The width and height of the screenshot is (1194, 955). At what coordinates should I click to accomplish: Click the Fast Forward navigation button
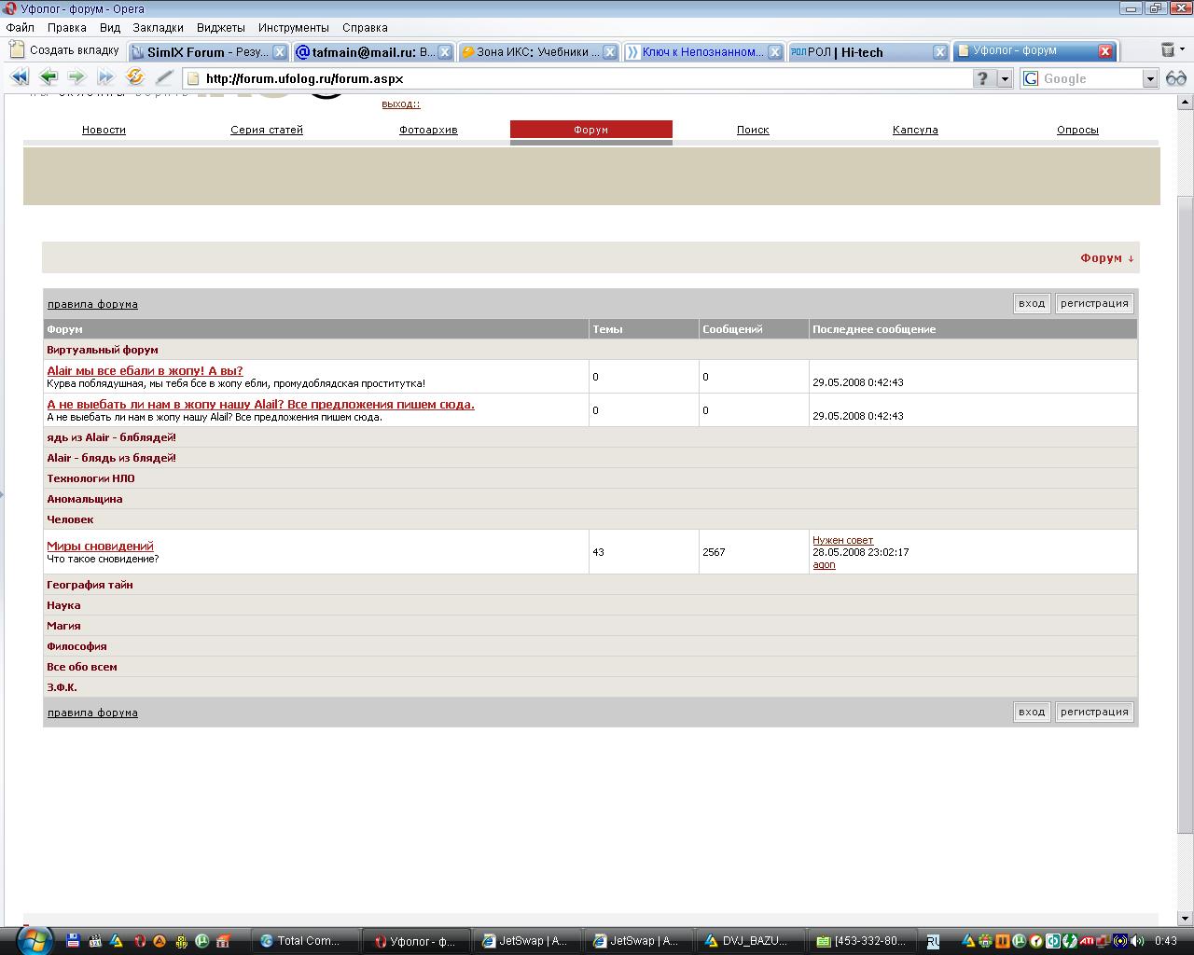click(105, 77)
